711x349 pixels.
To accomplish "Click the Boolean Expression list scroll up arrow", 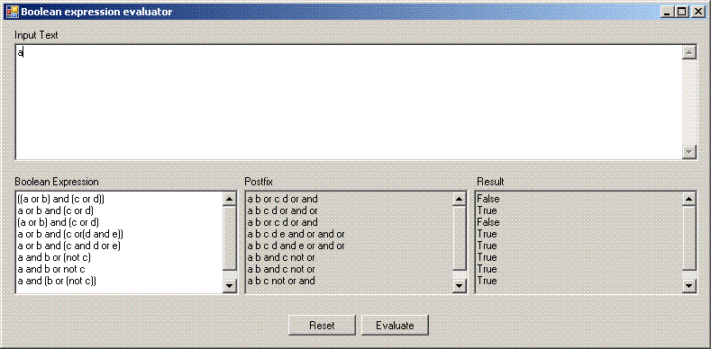I will pos(230,199).
